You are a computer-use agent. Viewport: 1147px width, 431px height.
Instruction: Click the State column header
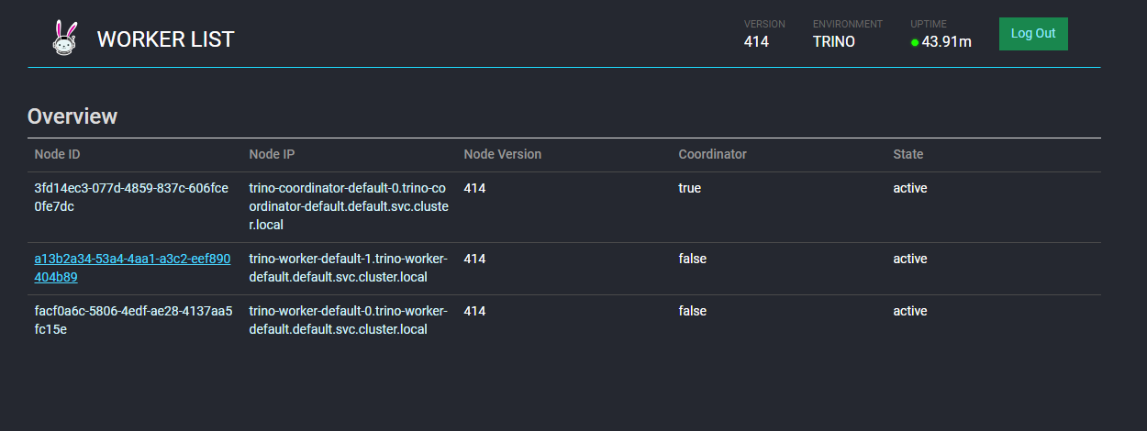[x=908, y=154]
